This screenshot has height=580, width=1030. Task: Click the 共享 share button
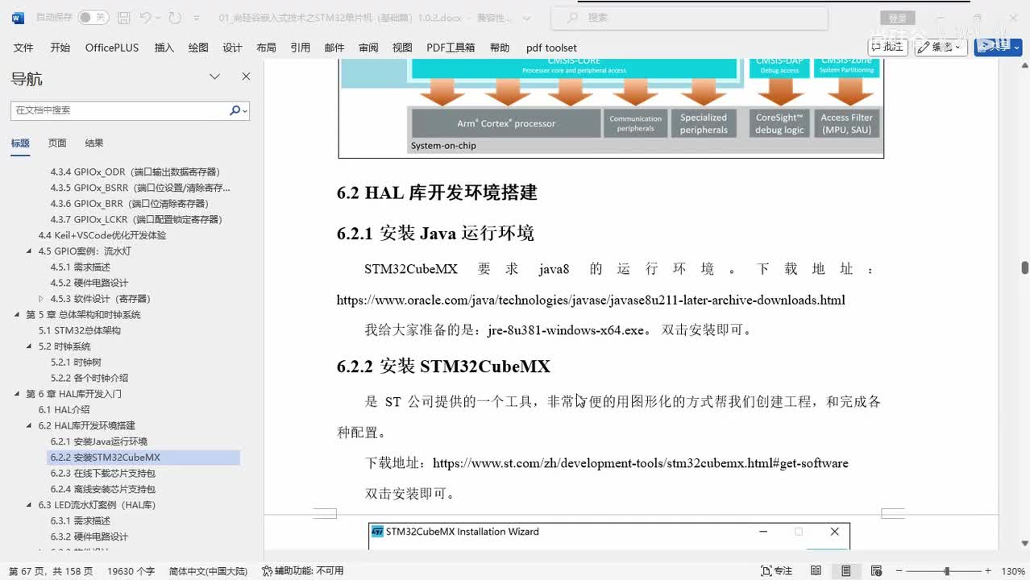pos(998,47)
